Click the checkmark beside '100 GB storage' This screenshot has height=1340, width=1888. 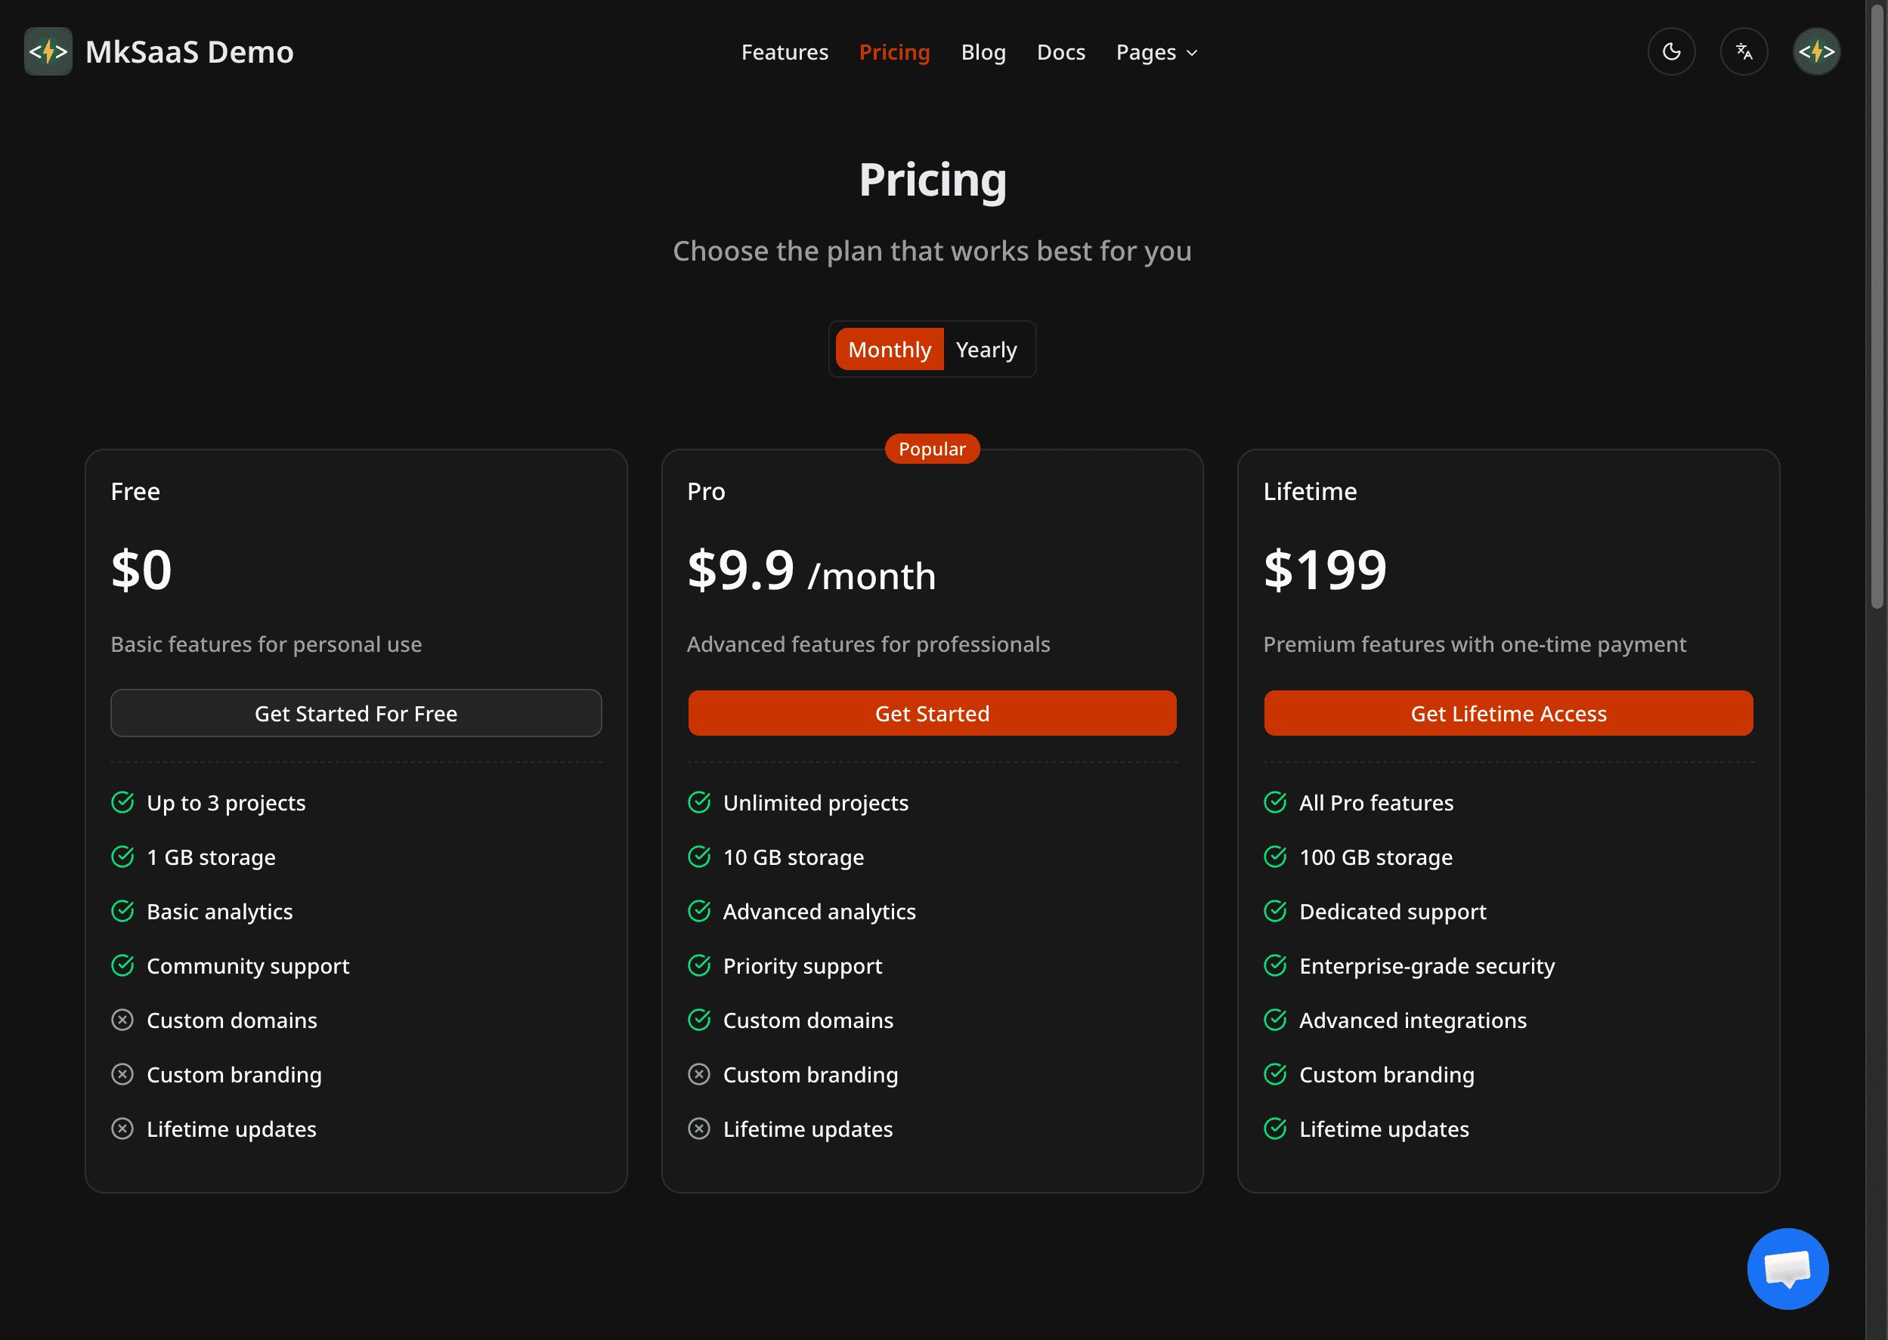pyautogui.click(x=1274, y=857)
